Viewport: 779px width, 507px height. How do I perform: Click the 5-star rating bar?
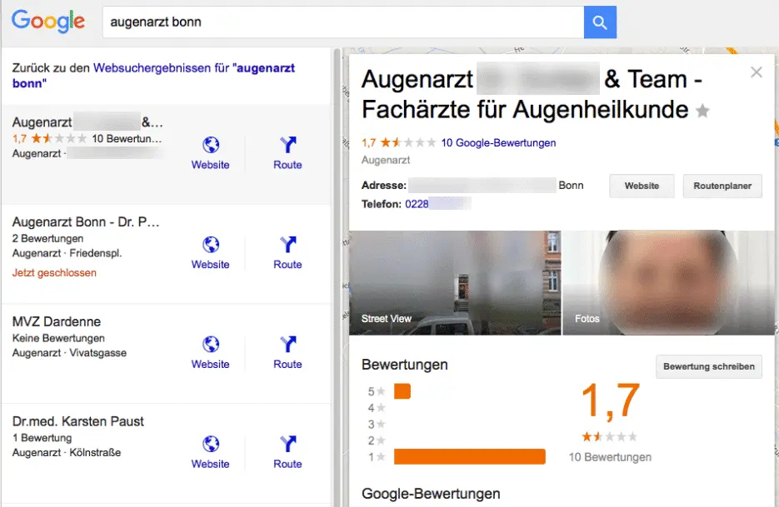tap(402, 391)
